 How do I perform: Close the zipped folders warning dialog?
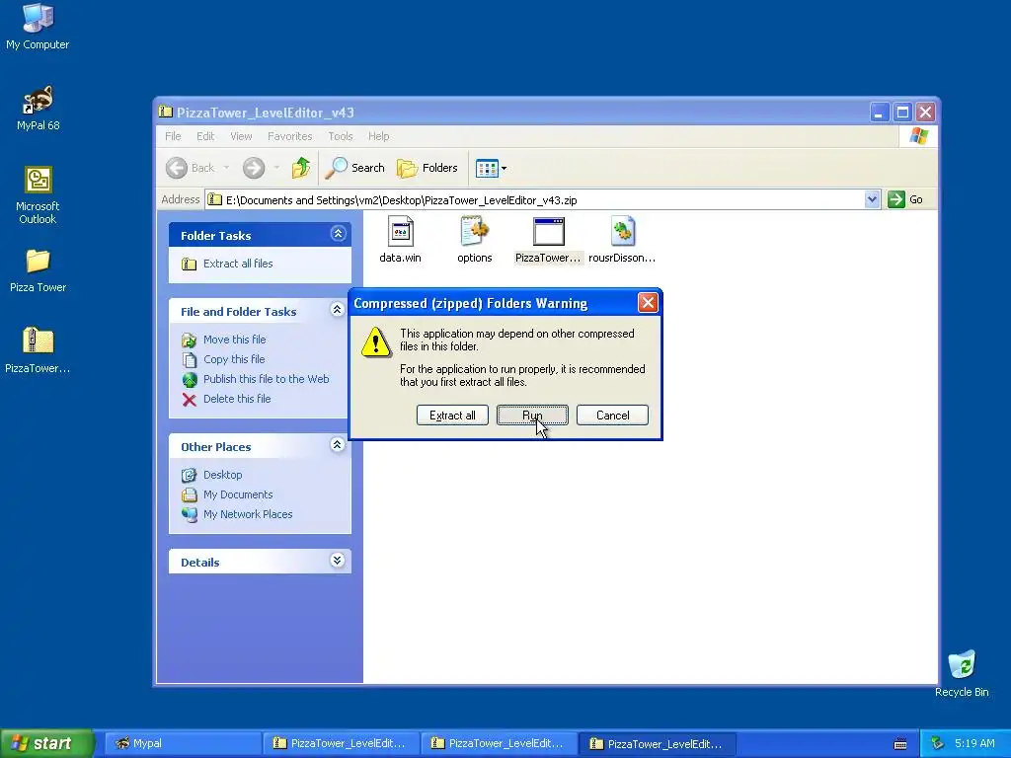pyautogui.click(x=648, y=302)
